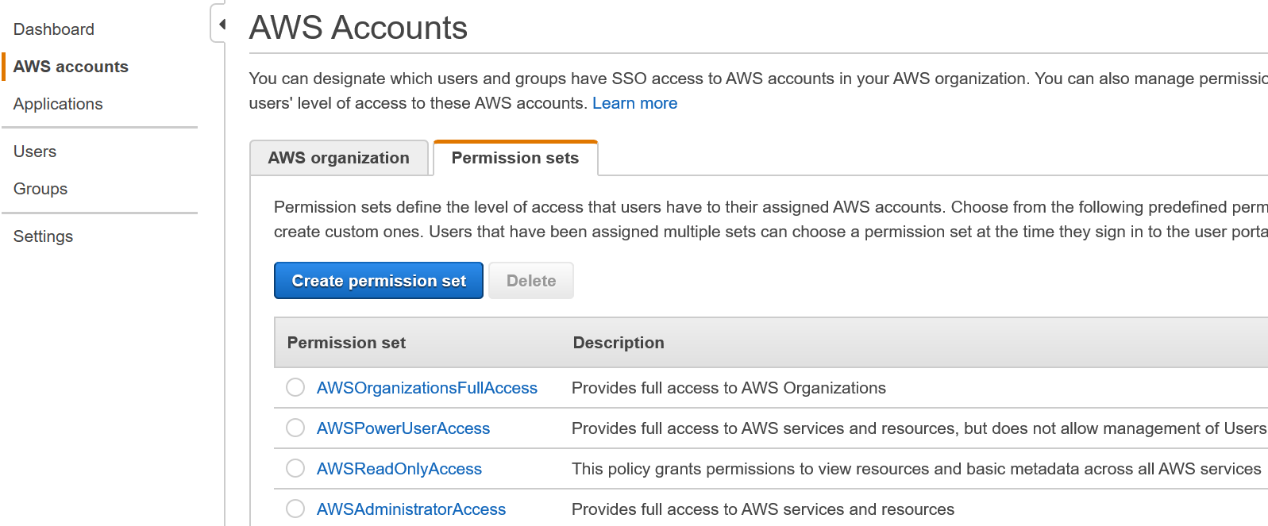This screenshot has height=526, width=1268.
Task: Select the AWSPowerUserAccess radio button
Action: [295, 428]
